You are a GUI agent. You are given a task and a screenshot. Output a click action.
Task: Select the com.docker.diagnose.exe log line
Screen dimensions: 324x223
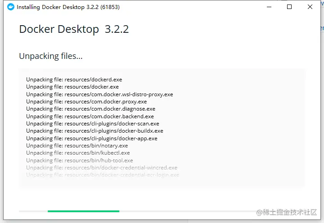(x=90, y=109)
